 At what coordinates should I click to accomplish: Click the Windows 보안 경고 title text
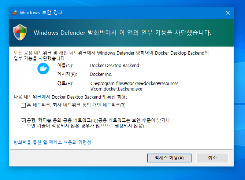pos(41,12)
